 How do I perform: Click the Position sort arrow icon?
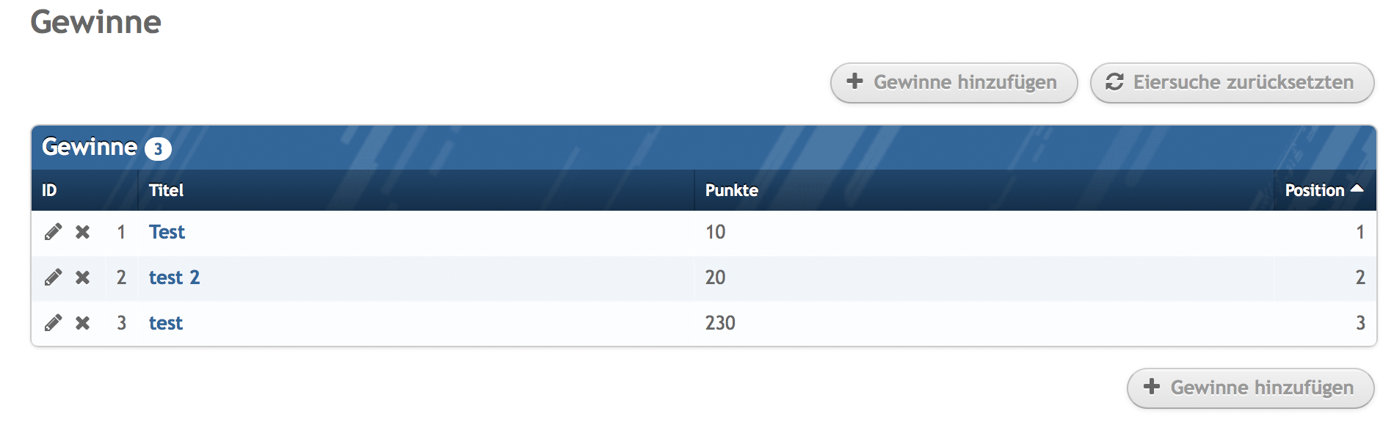(x=1357, y=189)
